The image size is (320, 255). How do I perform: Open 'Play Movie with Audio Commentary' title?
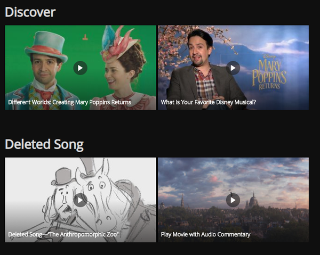(x=205, y=234)
